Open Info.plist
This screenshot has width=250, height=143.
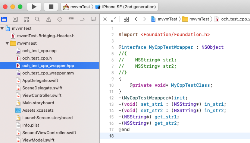click(50, 125)
